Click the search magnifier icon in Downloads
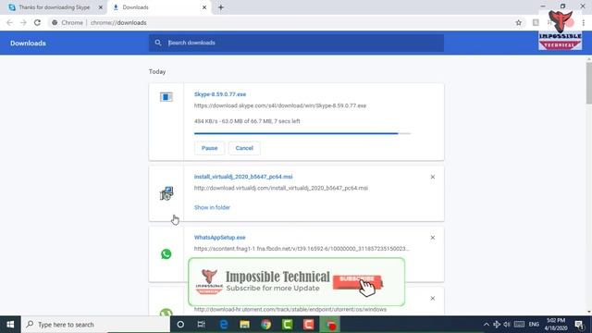Viewport: 592px width, 333px height. [x=158, y=43]
